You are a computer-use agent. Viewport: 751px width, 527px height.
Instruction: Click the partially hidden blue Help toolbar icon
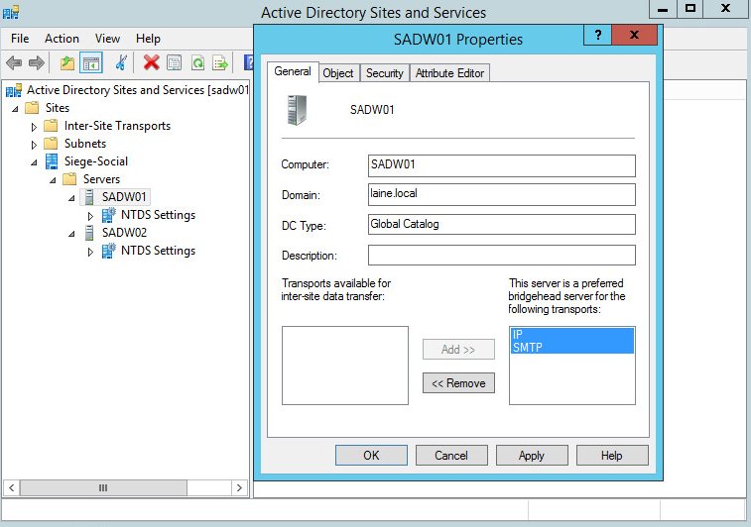pos(249,62)
